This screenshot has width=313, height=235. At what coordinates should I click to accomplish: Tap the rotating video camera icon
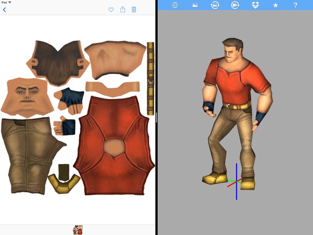(235, 5)
